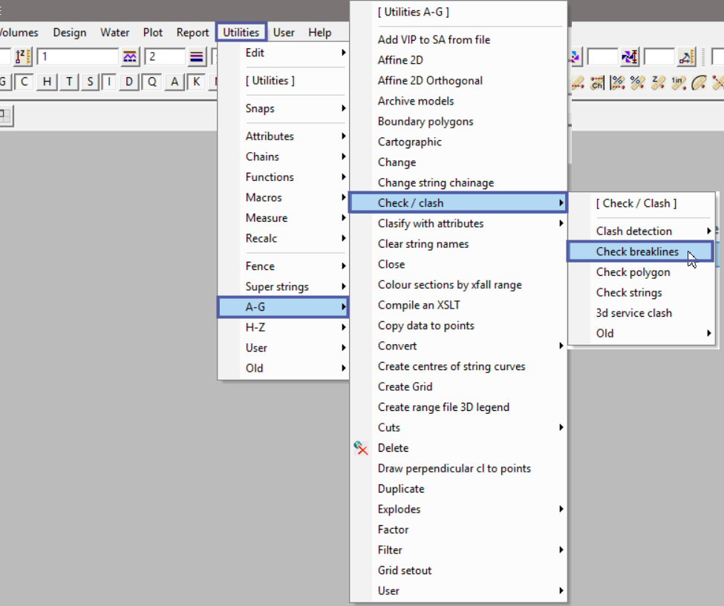Screen dimensions: 724x606
Task: Toggle the H snap button
Action: [x=47, y=82]
